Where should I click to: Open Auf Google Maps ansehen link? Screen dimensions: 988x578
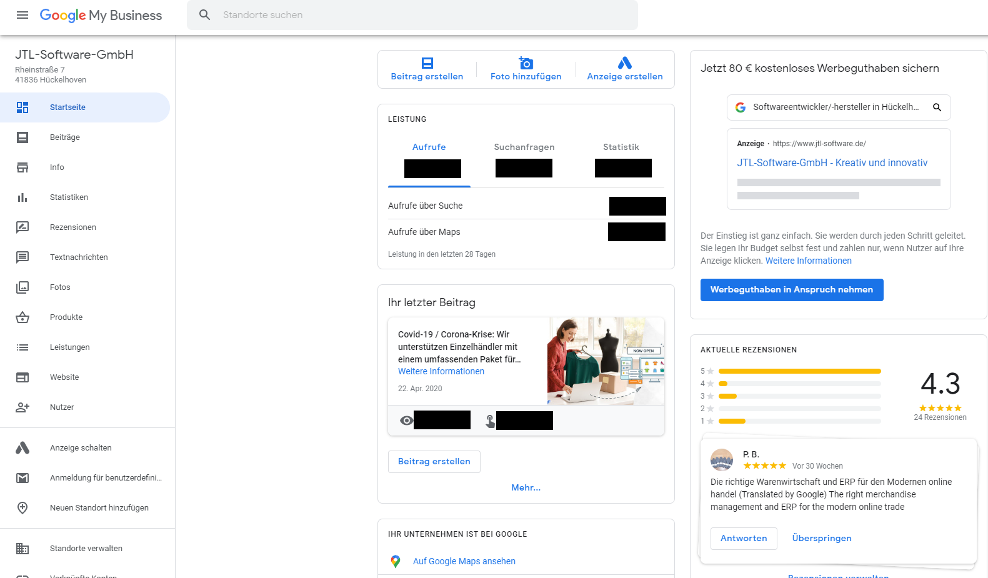click(464, 562)
